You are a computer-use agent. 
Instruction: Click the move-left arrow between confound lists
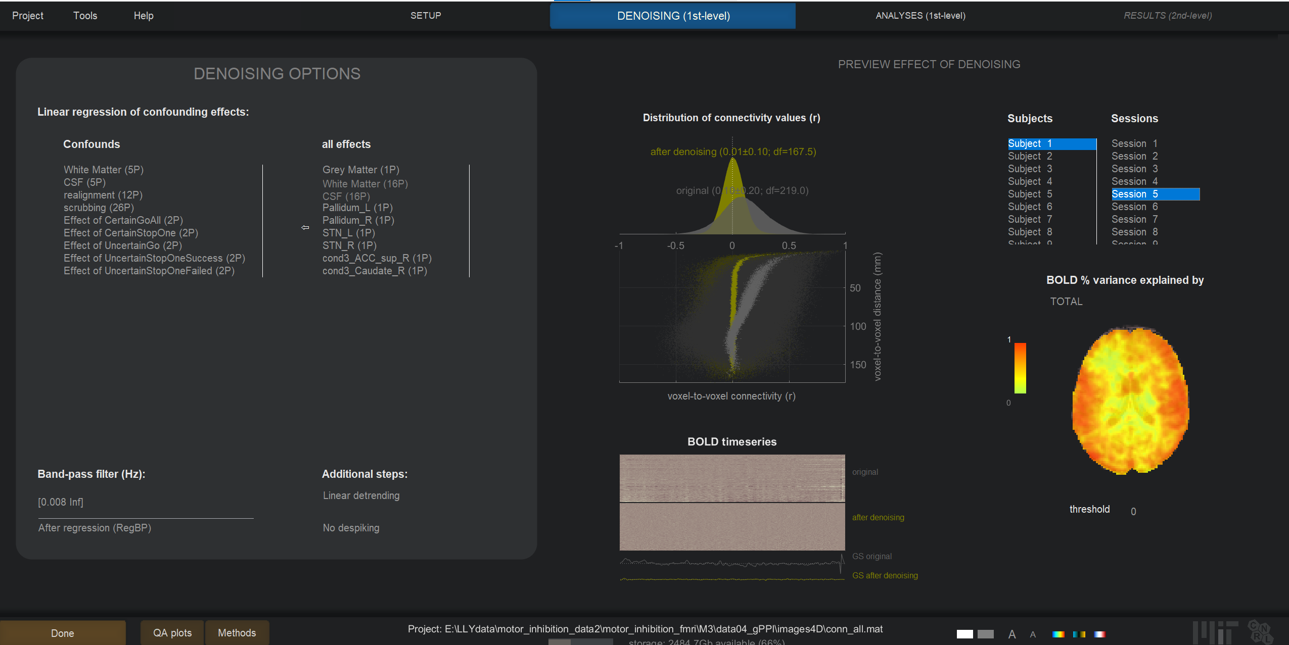[305, 228]
